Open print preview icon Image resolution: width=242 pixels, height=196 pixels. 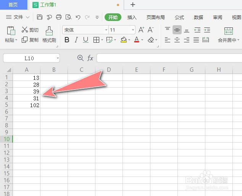point(68,17)
